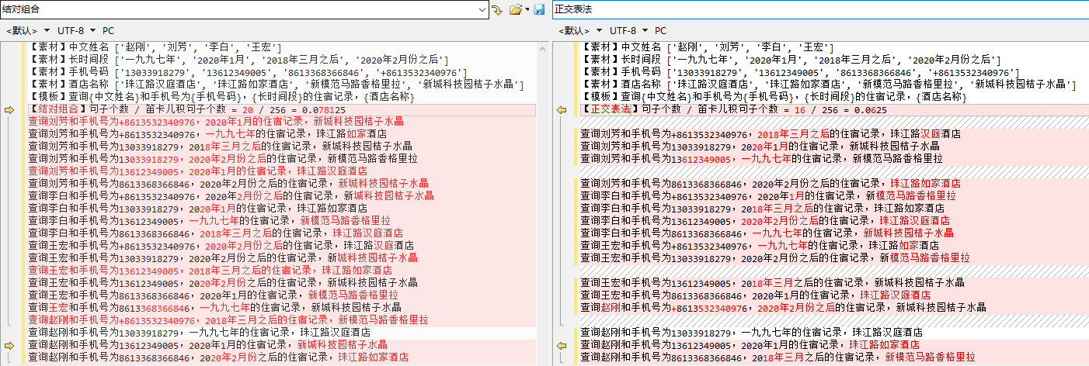Click the open folder icon in left pane
Image resolution: width=1089 pixels, height=366 pixels.
click(515, 10)
